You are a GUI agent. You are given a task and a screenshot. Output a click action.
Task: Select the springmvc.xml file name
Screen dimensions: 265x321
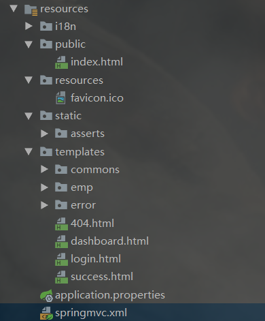91,313
